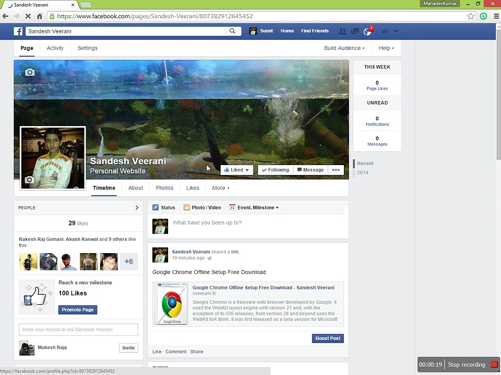Open account menu dropdown arrow in top bar

pyautogui.click(x=396, y=31)
